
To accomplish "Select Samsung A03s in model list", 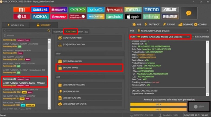I will coord(10,53).
